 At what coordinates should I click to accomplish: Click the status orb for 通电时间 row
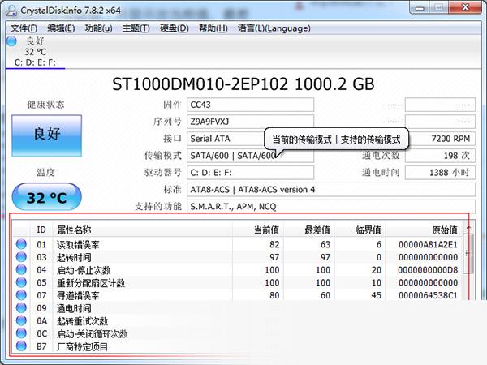coord(21,308)
